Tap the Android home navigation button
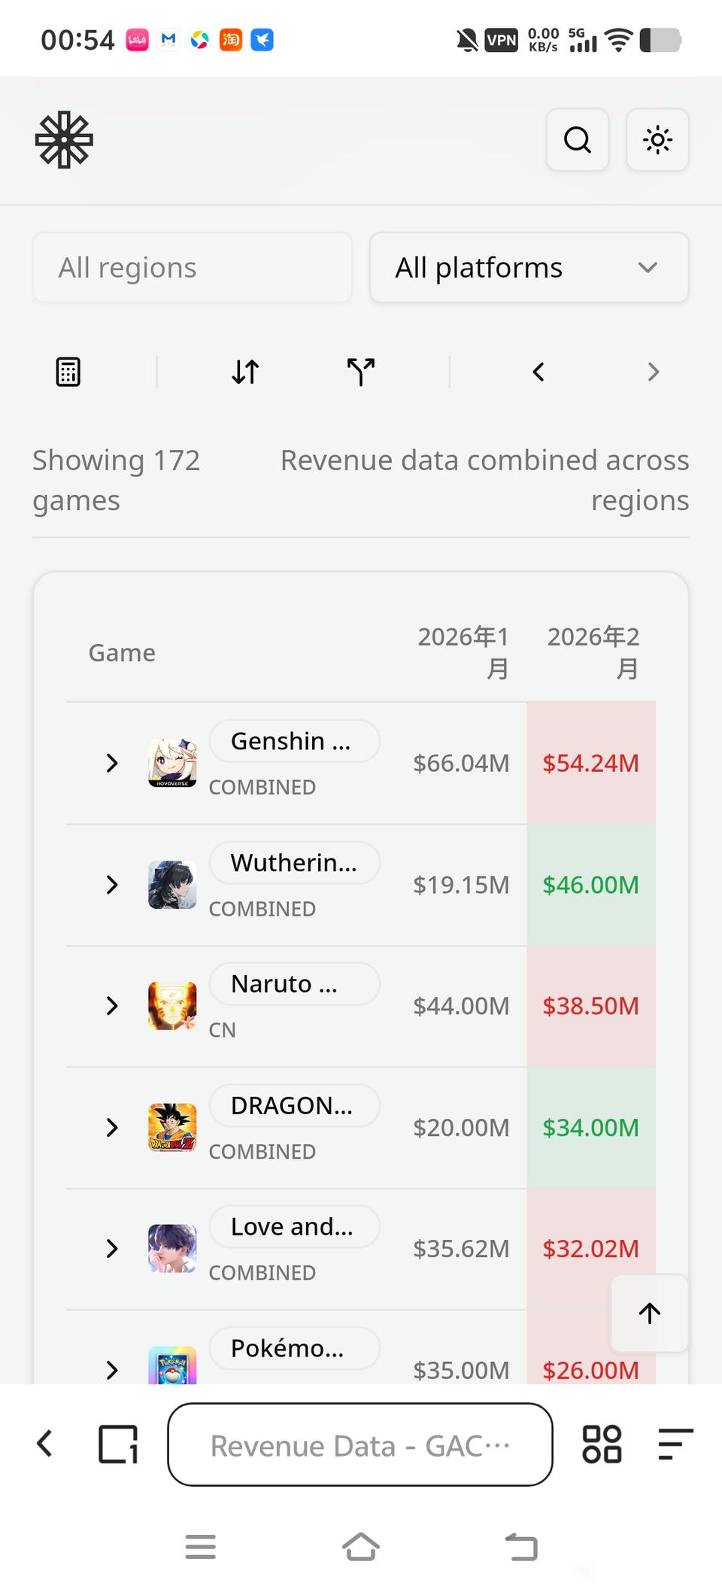Image resolution: width=722 pixels, height=1589 pixels. point(361,1547)
